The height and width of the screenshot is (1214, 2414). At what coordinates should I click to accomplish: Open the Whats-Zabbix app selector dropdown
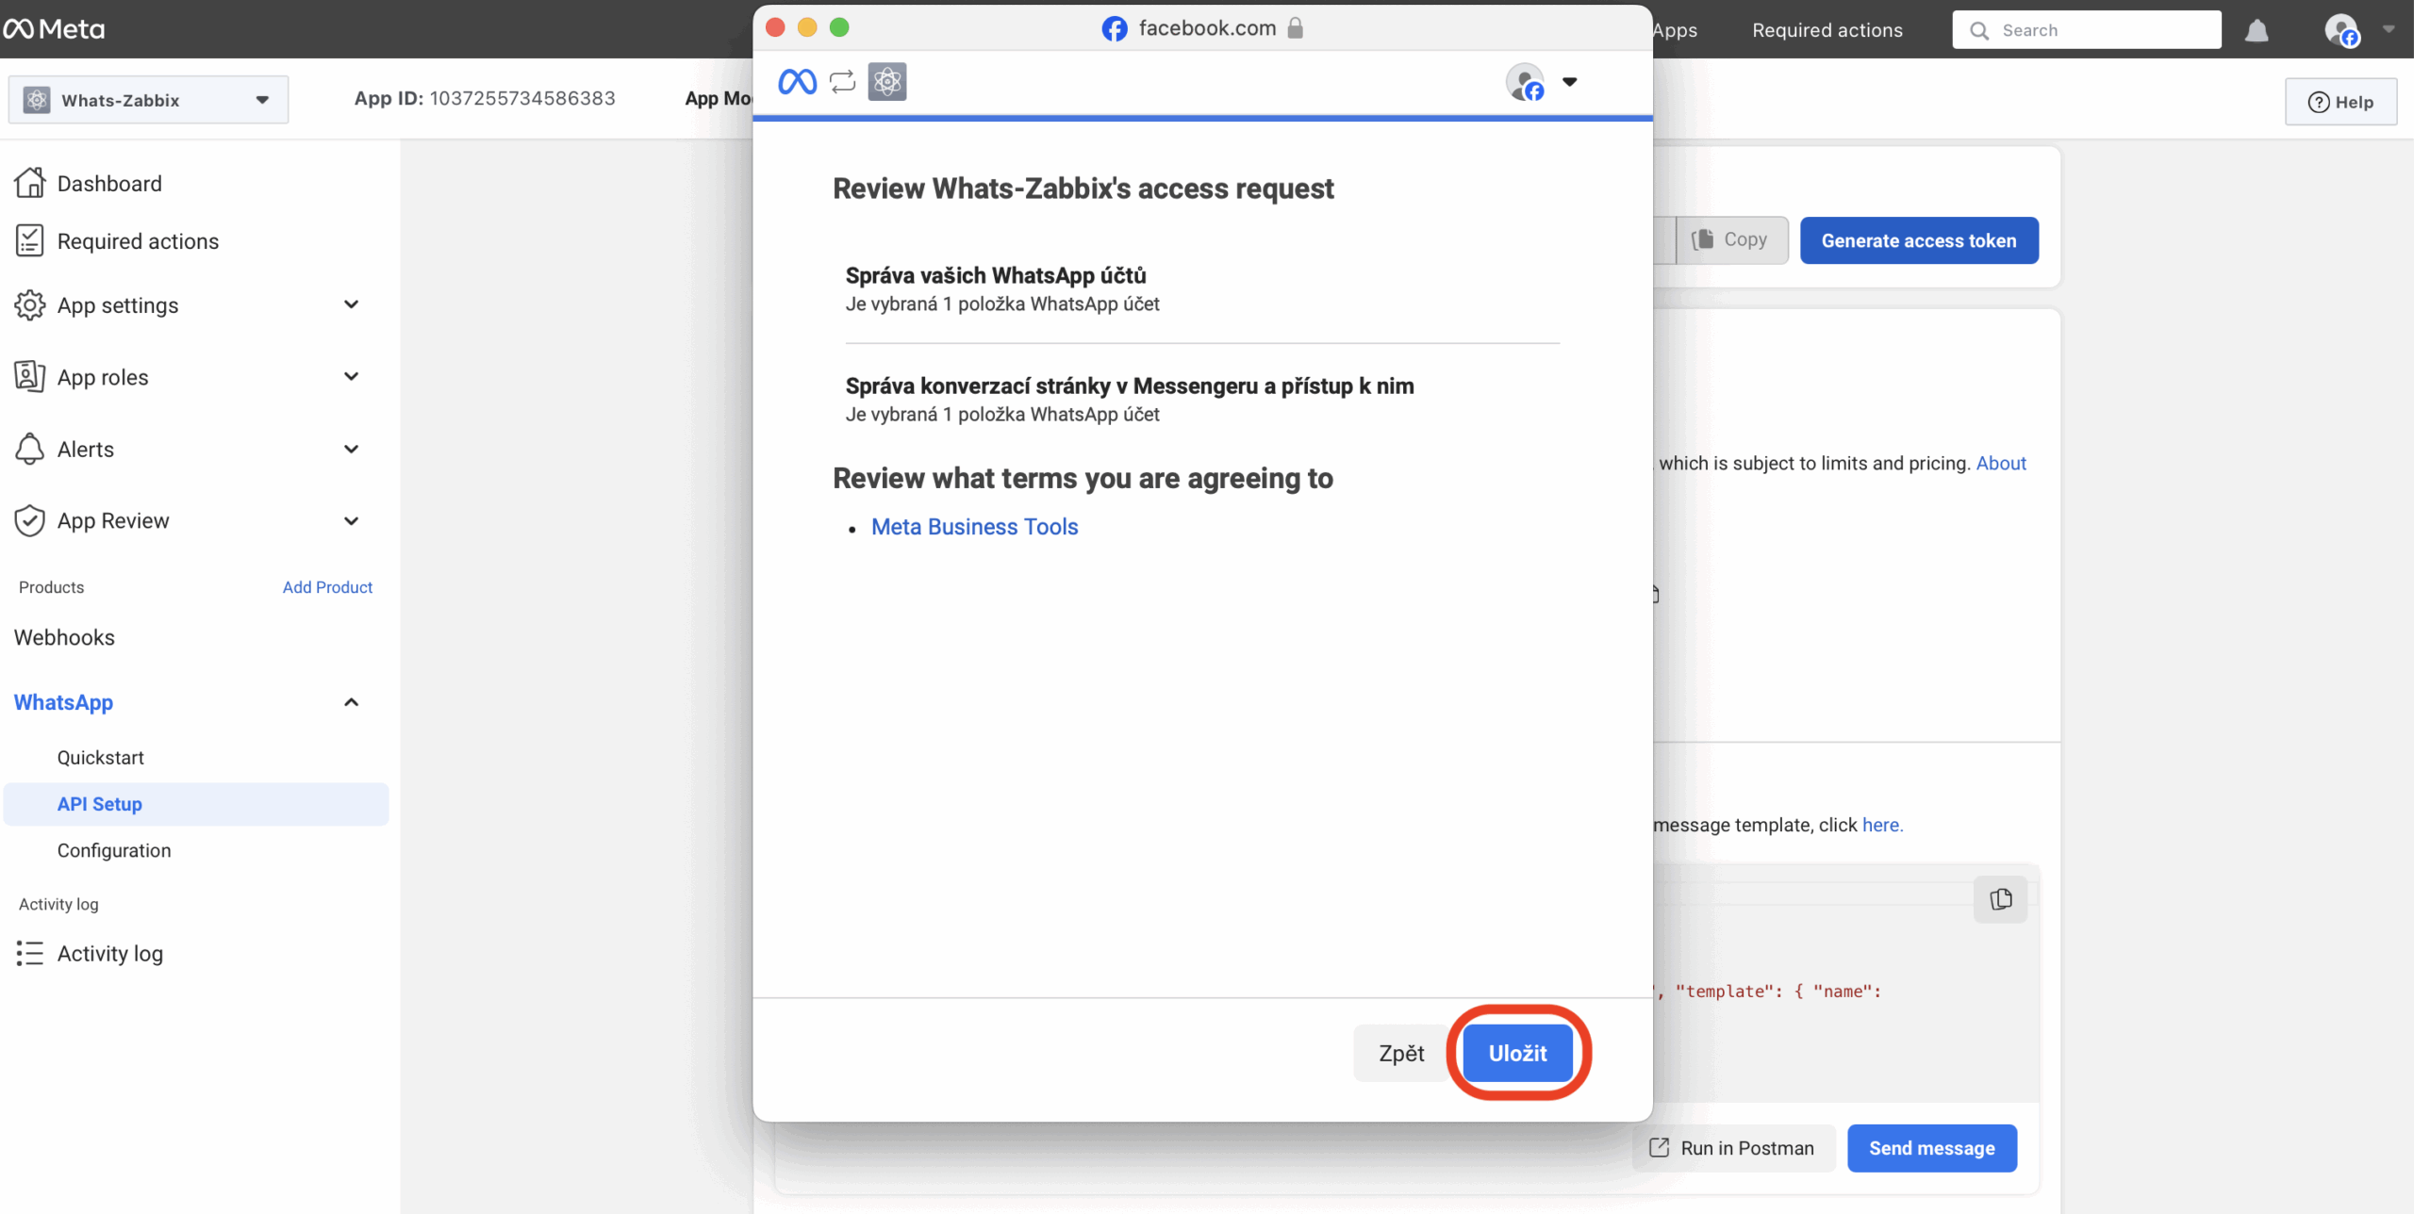pyautogui.click(x=149, y=99)
